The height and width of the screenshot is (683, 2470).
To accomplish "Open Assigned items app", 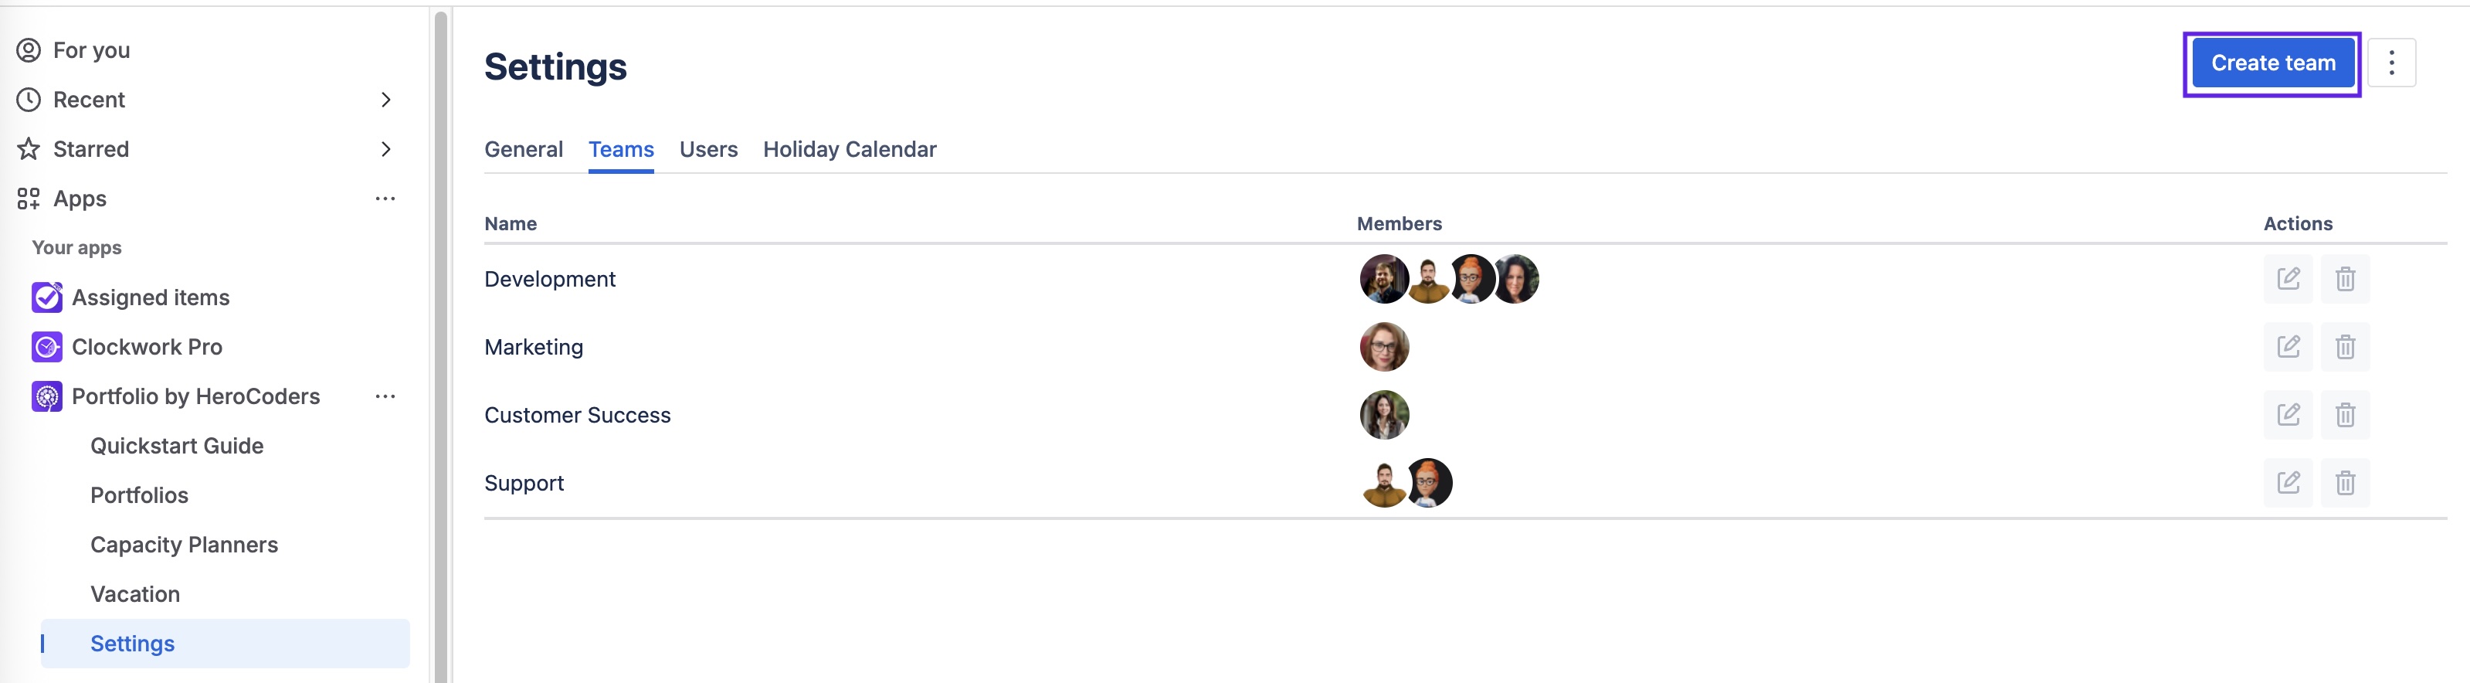I will point(151,297).
